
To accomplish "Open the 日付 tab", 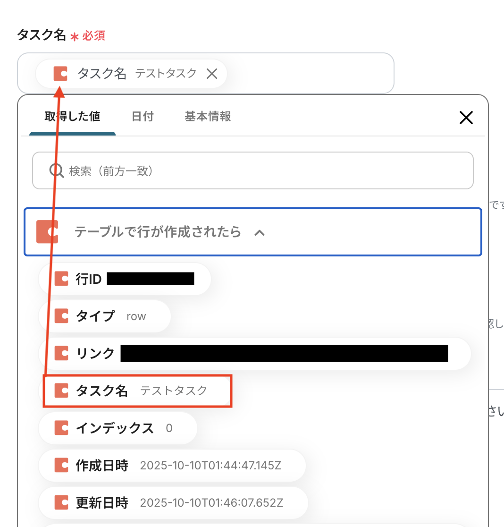I will 143,116.
